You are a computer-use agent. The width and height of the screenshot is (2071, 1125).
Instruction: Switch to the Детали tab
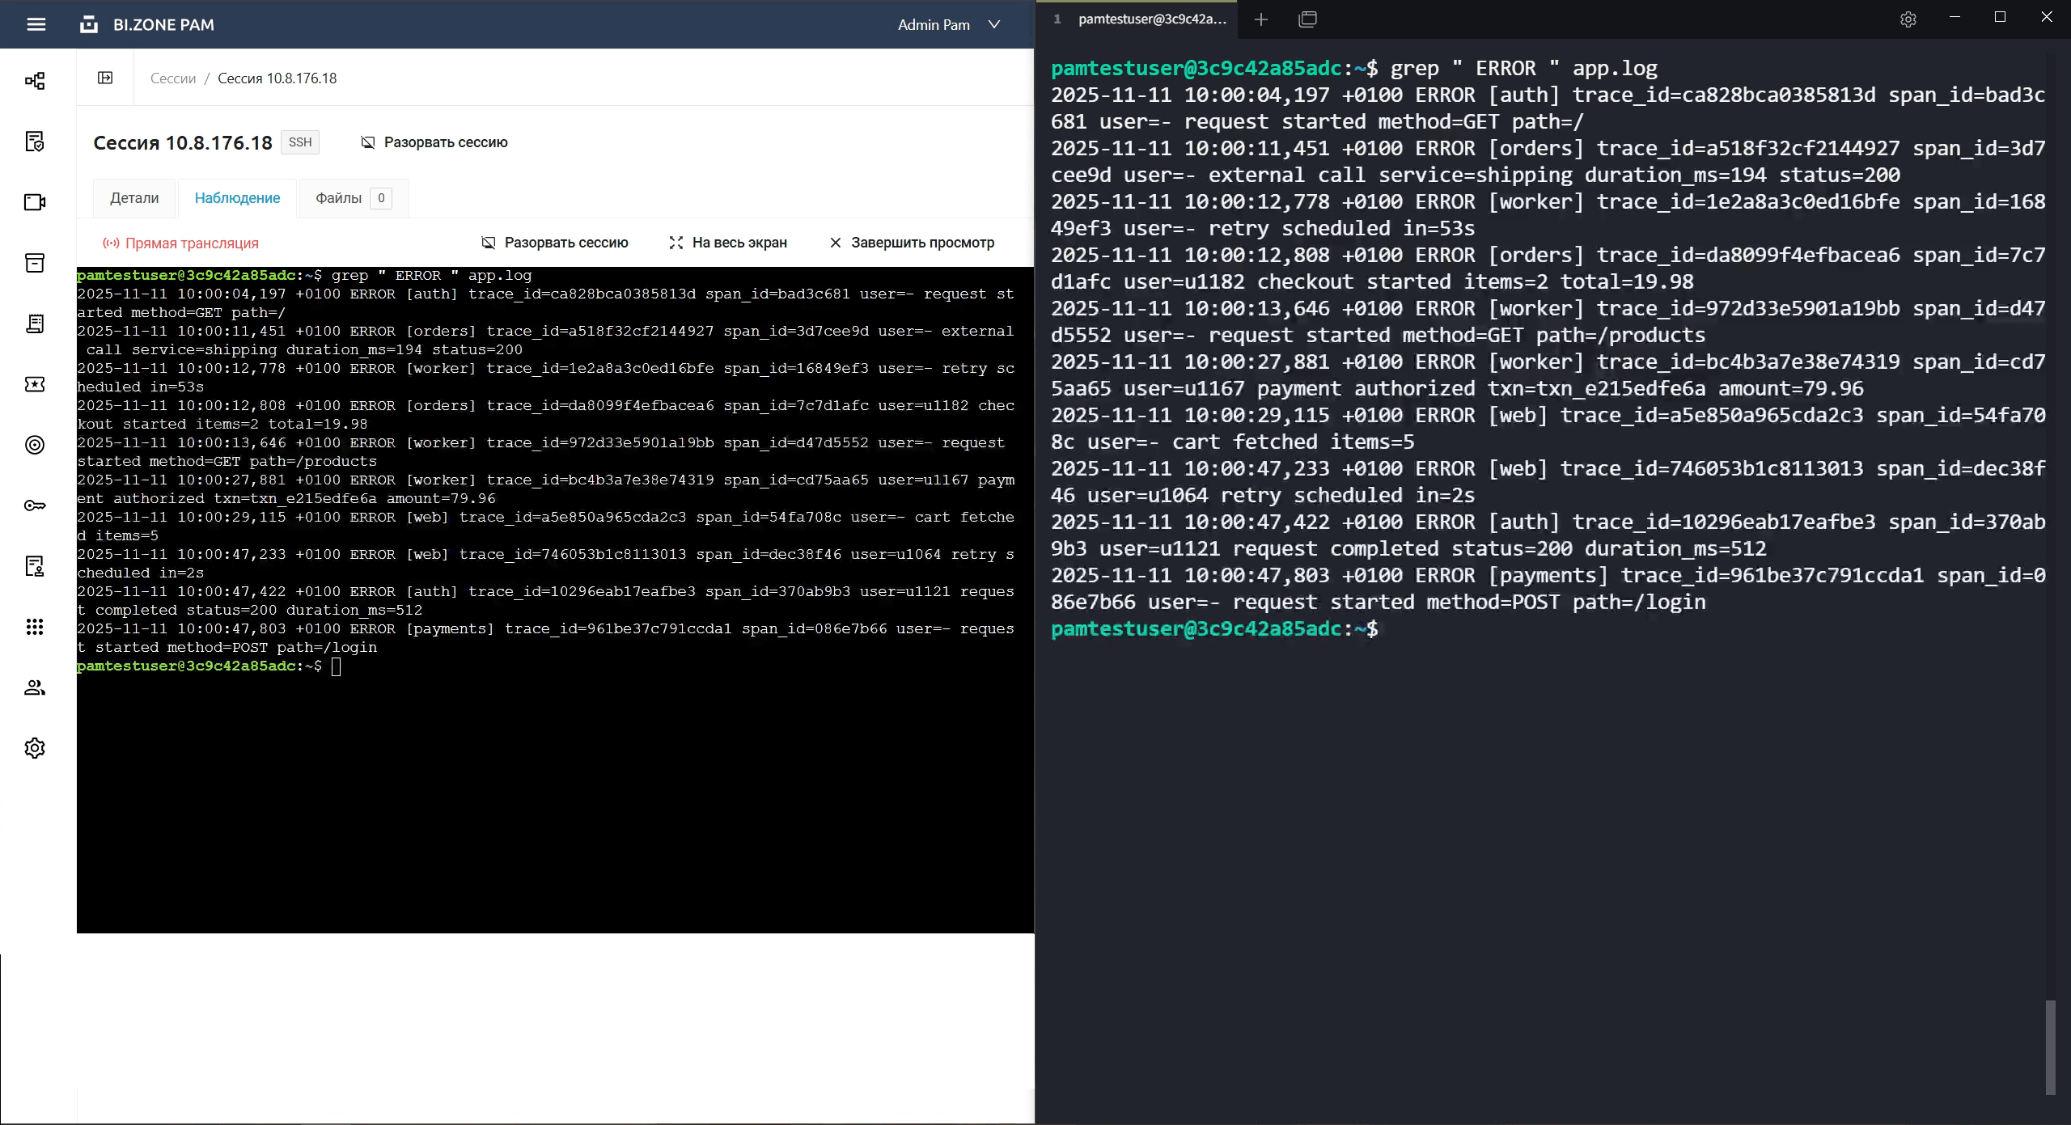pos(134,198)
